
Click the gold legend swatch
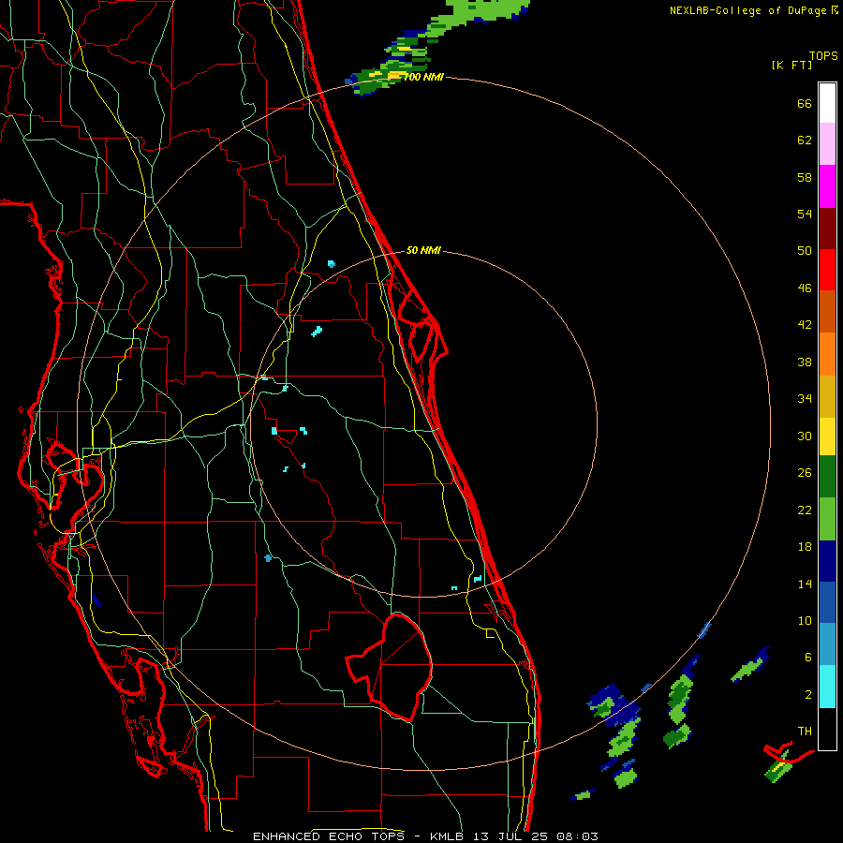[827, 396]
